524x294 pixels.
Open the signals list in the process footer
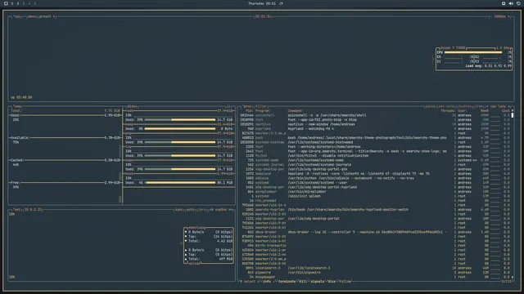tap(317, 281)
